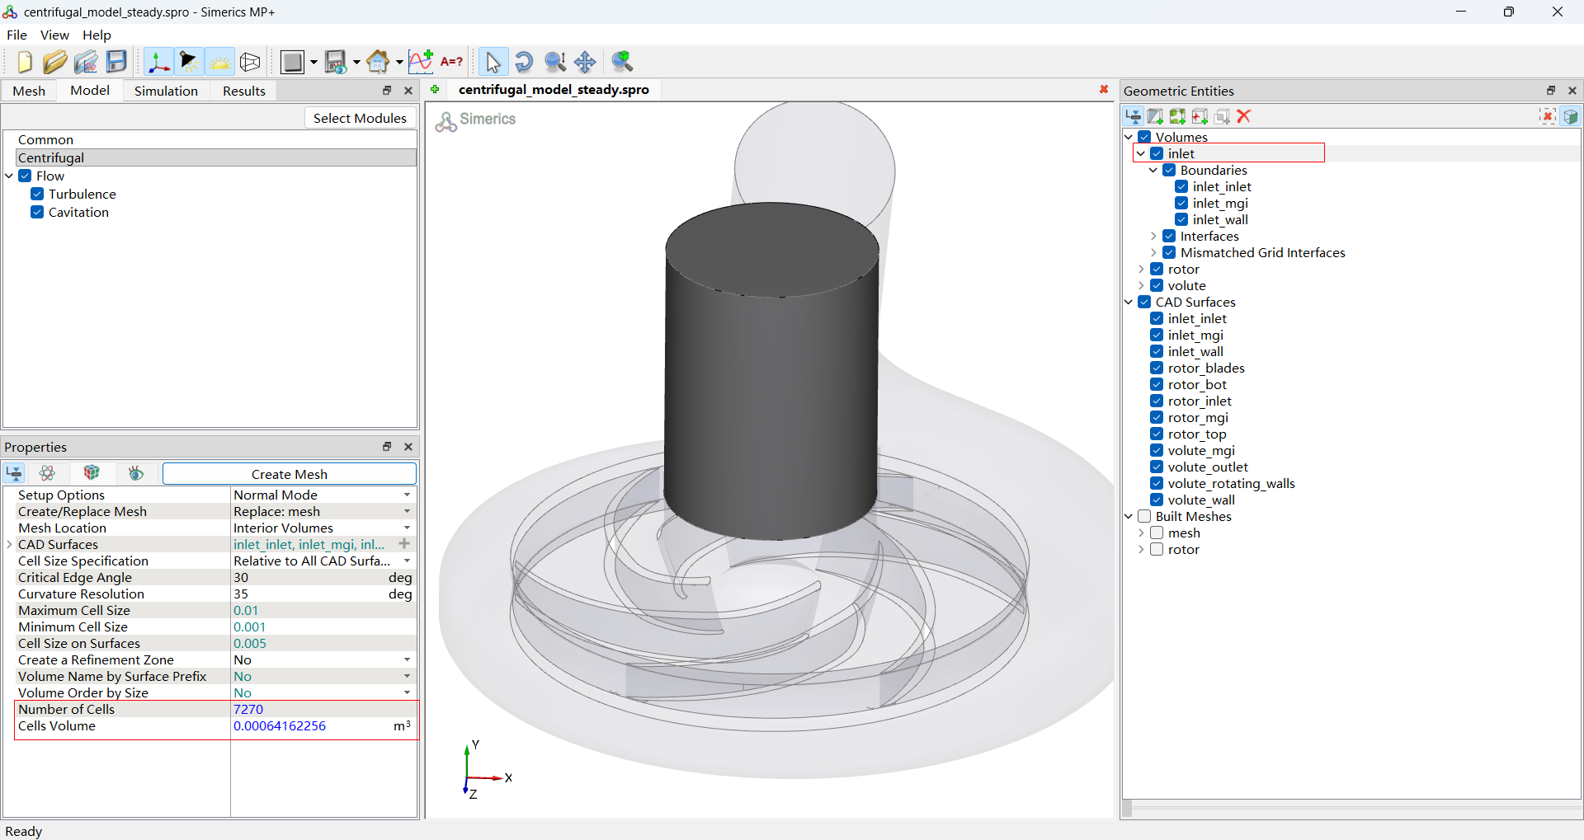Select the Centrifugal module row

pyautogui.click(x=216, y=157)
